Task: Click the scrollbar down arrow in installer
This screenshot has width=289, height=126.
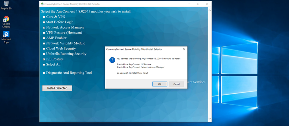Action: tap(210, 119)
